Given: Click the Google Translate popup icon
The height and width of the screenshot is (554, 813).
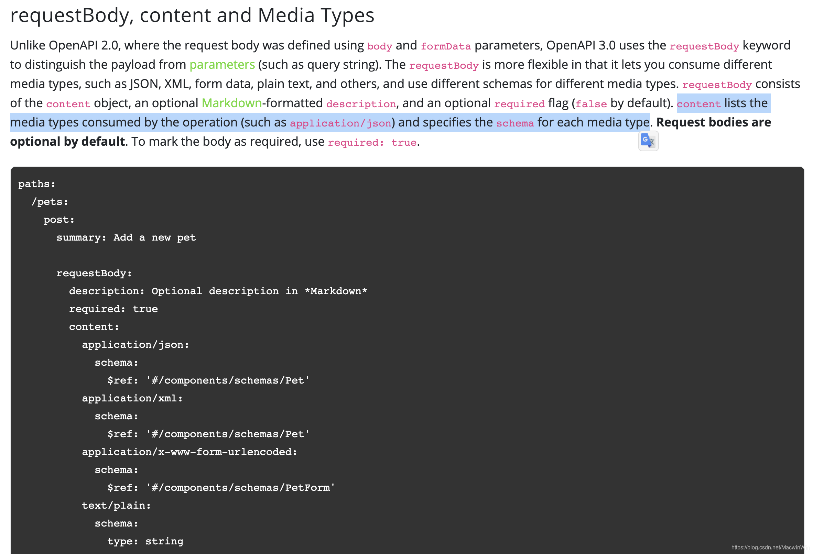Looking at the screenshot, I should 648,141.
